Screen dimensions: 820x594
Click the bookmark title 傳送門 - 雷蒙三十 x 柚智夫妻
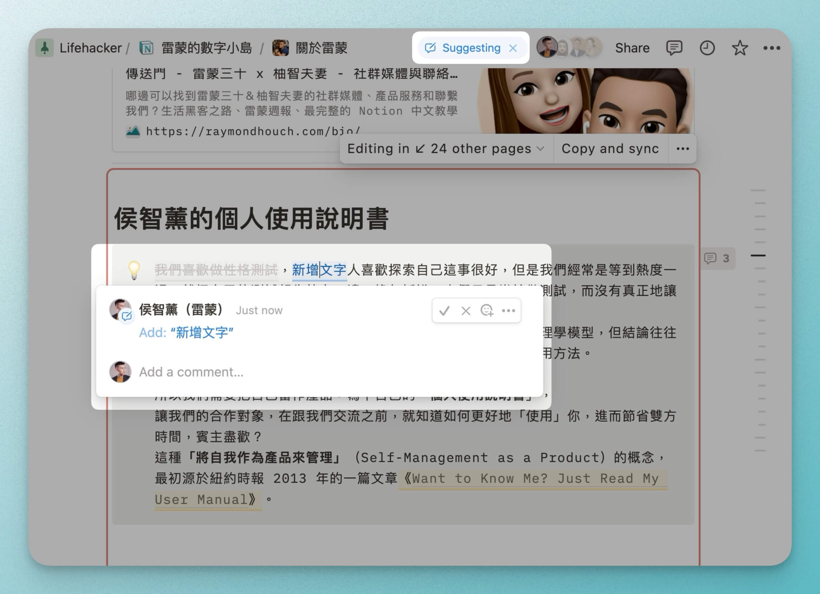[291, 74]
